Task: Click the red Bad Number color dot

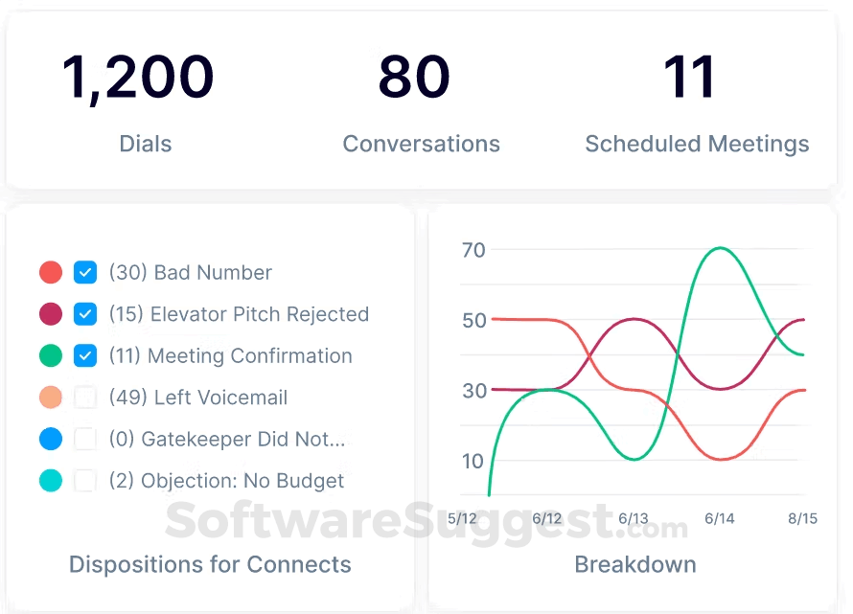Action: [x=51, y=272]
